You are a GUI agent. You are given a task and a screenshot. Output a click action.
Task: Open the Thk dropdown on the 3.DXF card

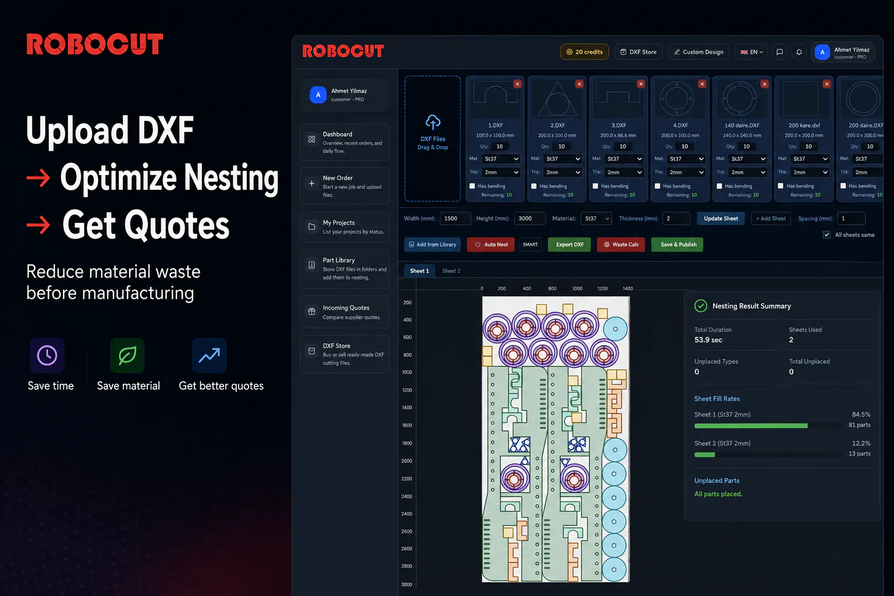[625, 172]
